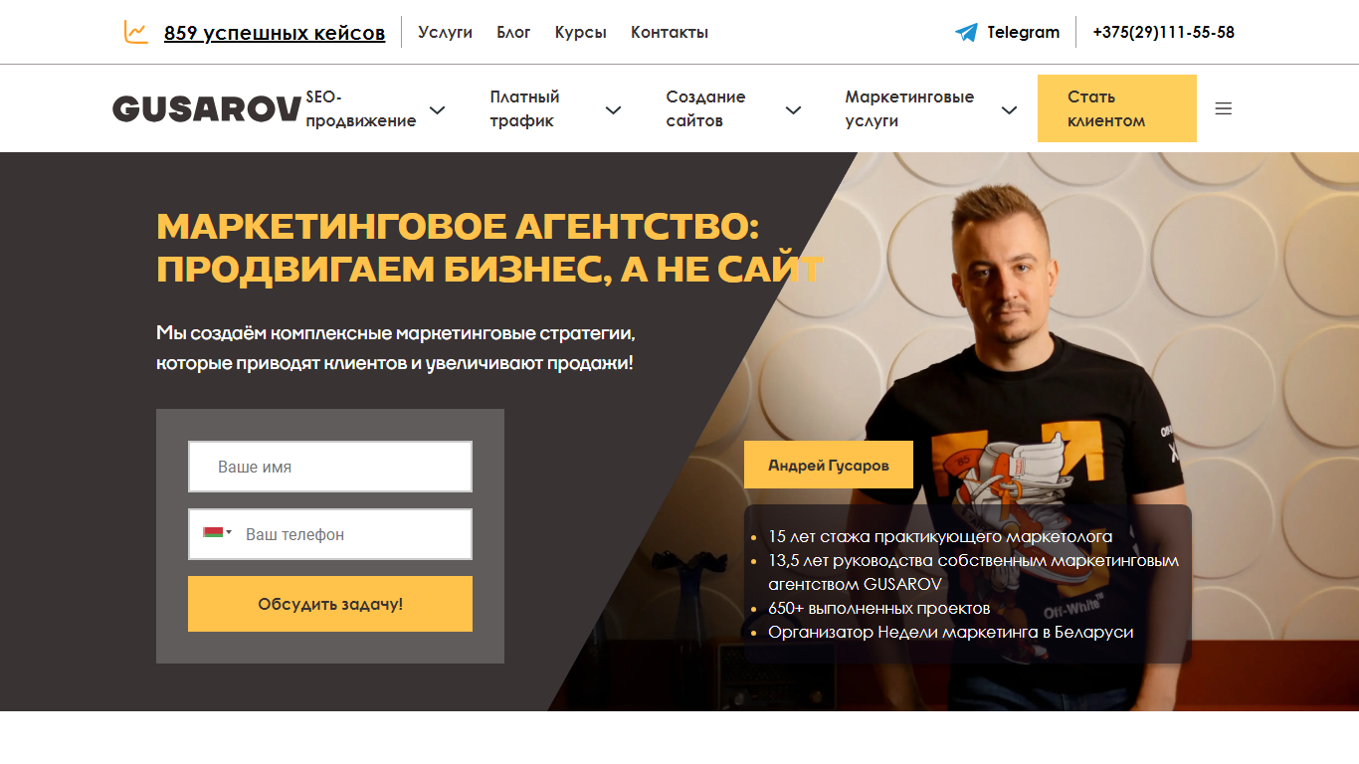Click the Андрей Гусаров name badge
The width and height of the screenshot is (1359, 764).
(829, 465)
